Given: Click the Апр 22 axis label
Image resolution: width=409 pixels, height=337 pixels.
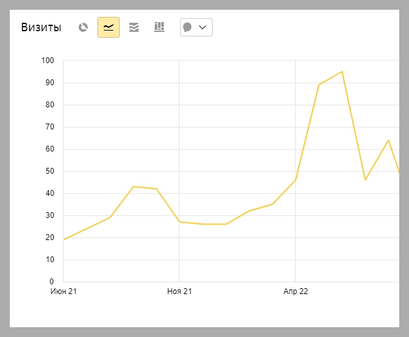Looking at the screenshot, I should (295, 291).
